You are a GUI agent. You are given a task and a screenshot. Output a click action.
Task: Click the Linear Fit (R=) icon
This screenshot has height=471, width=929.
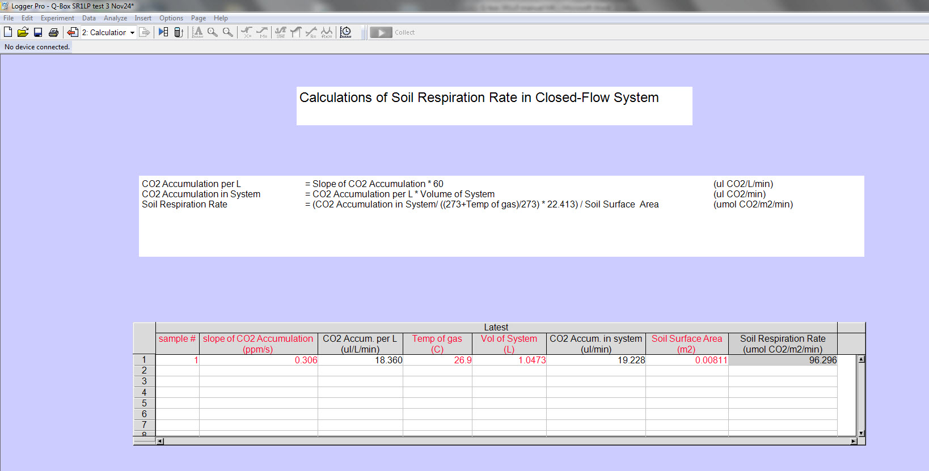311,32
